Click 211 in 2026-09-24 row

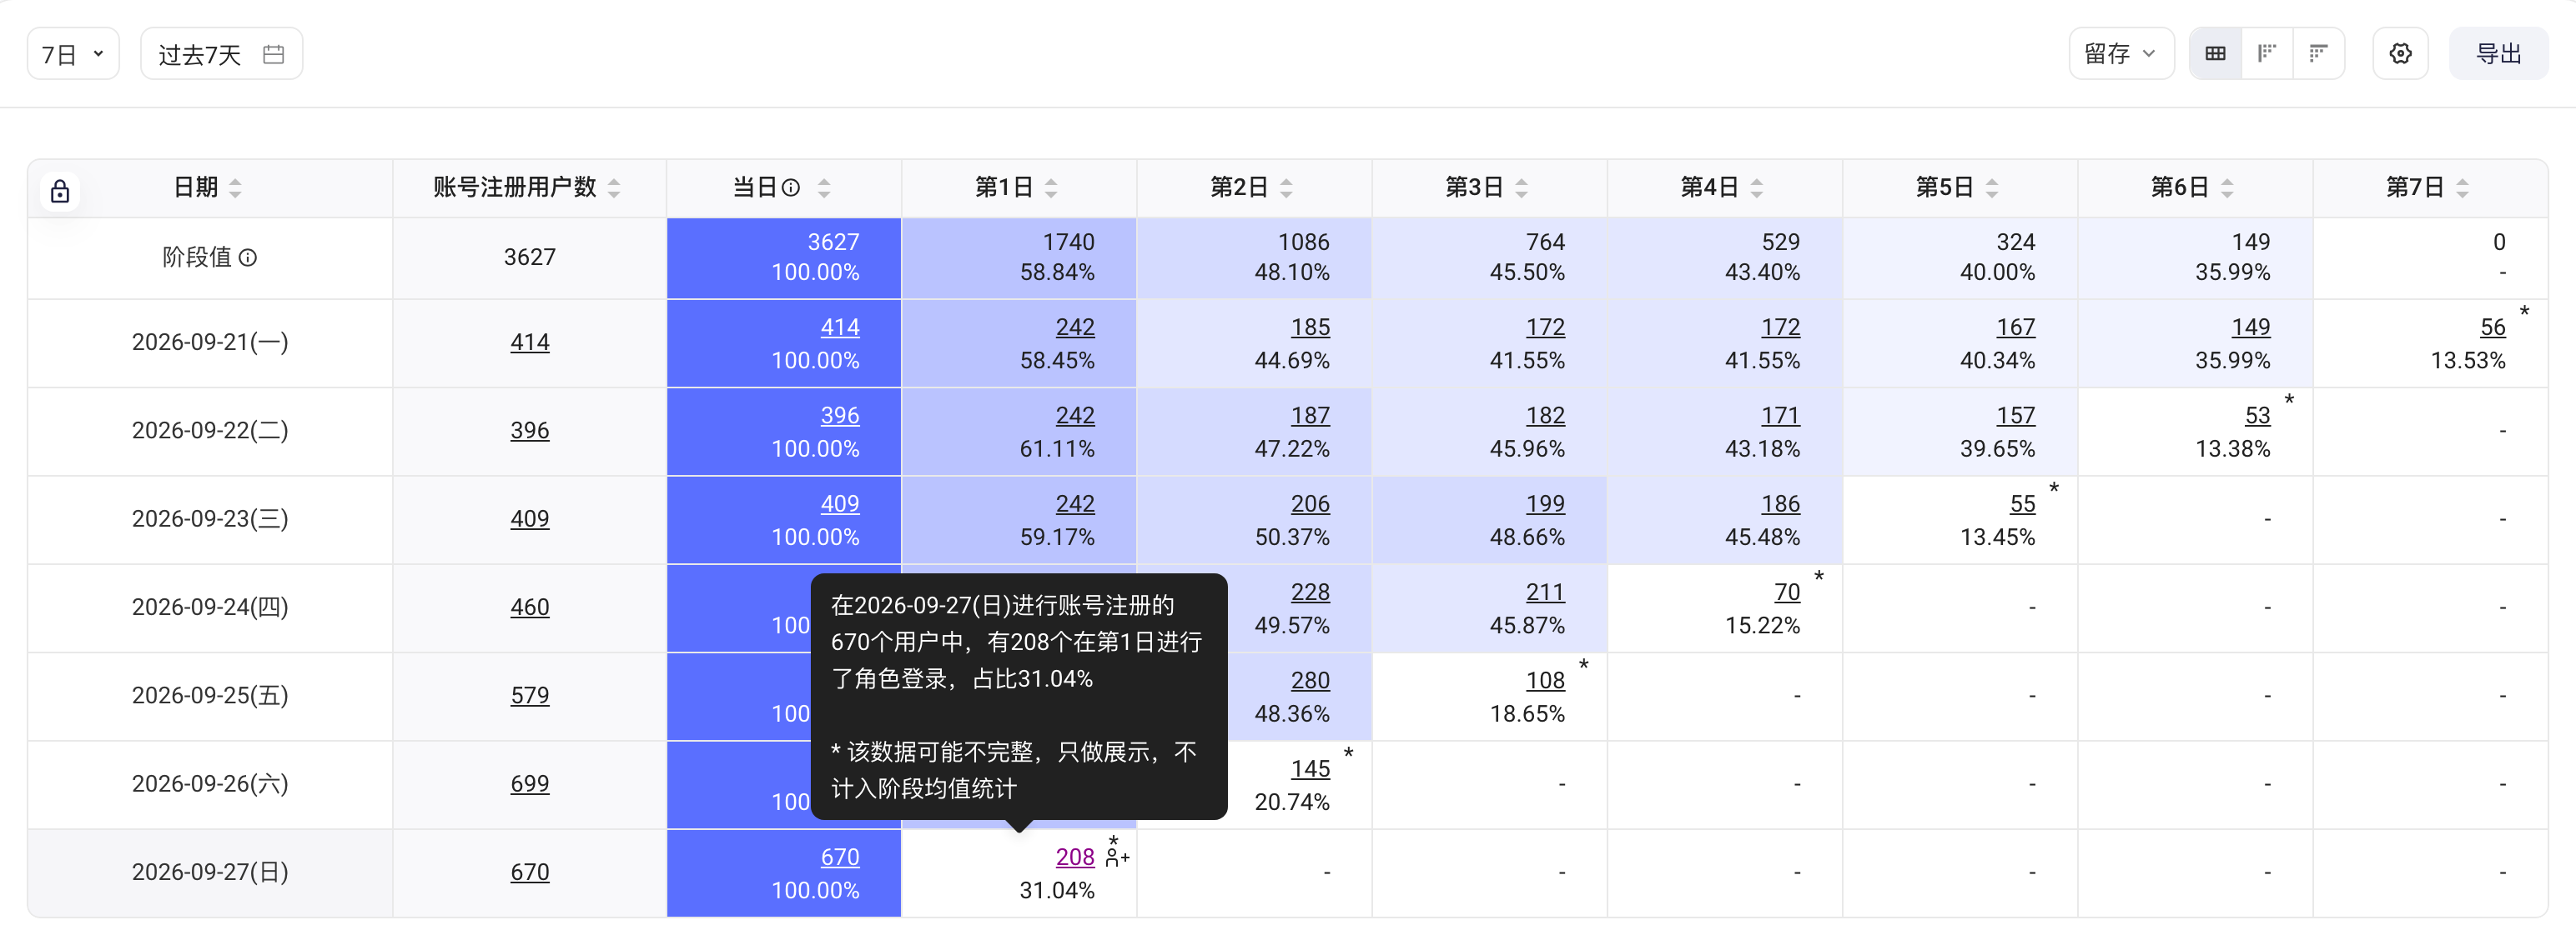[1545, 592]
